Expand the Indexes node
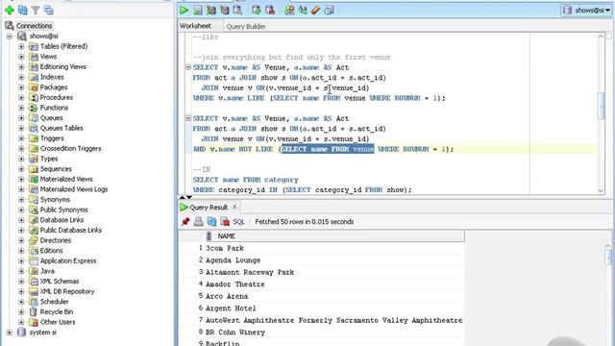615x346 pixels. (x=21, y=77)
